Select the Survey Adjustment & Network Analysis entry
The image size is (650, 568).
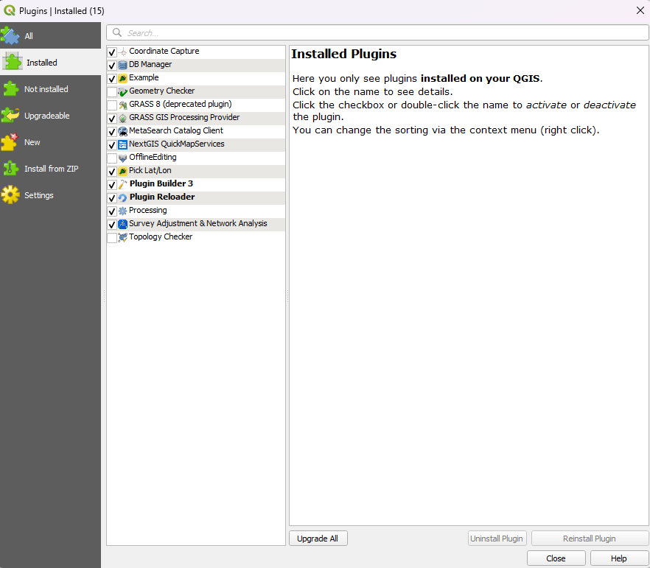[196, 224]
